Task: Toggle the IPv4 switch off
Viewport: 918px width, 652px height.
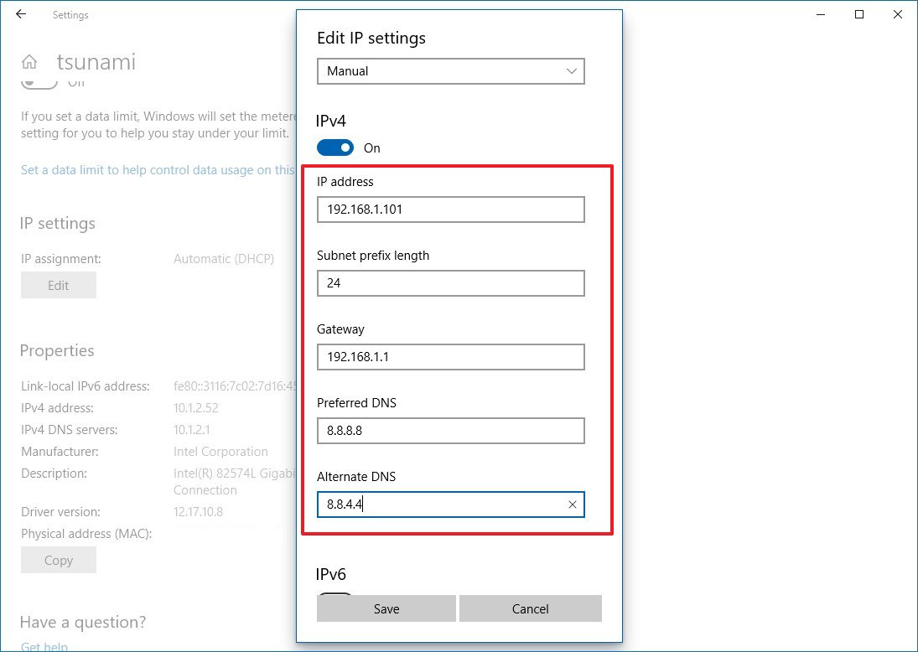Action: click(x=335, y=147)
